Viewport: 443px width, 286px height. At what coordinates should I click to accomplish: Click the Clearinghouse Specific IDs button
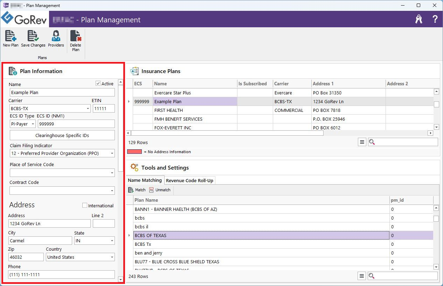[62, 135]
